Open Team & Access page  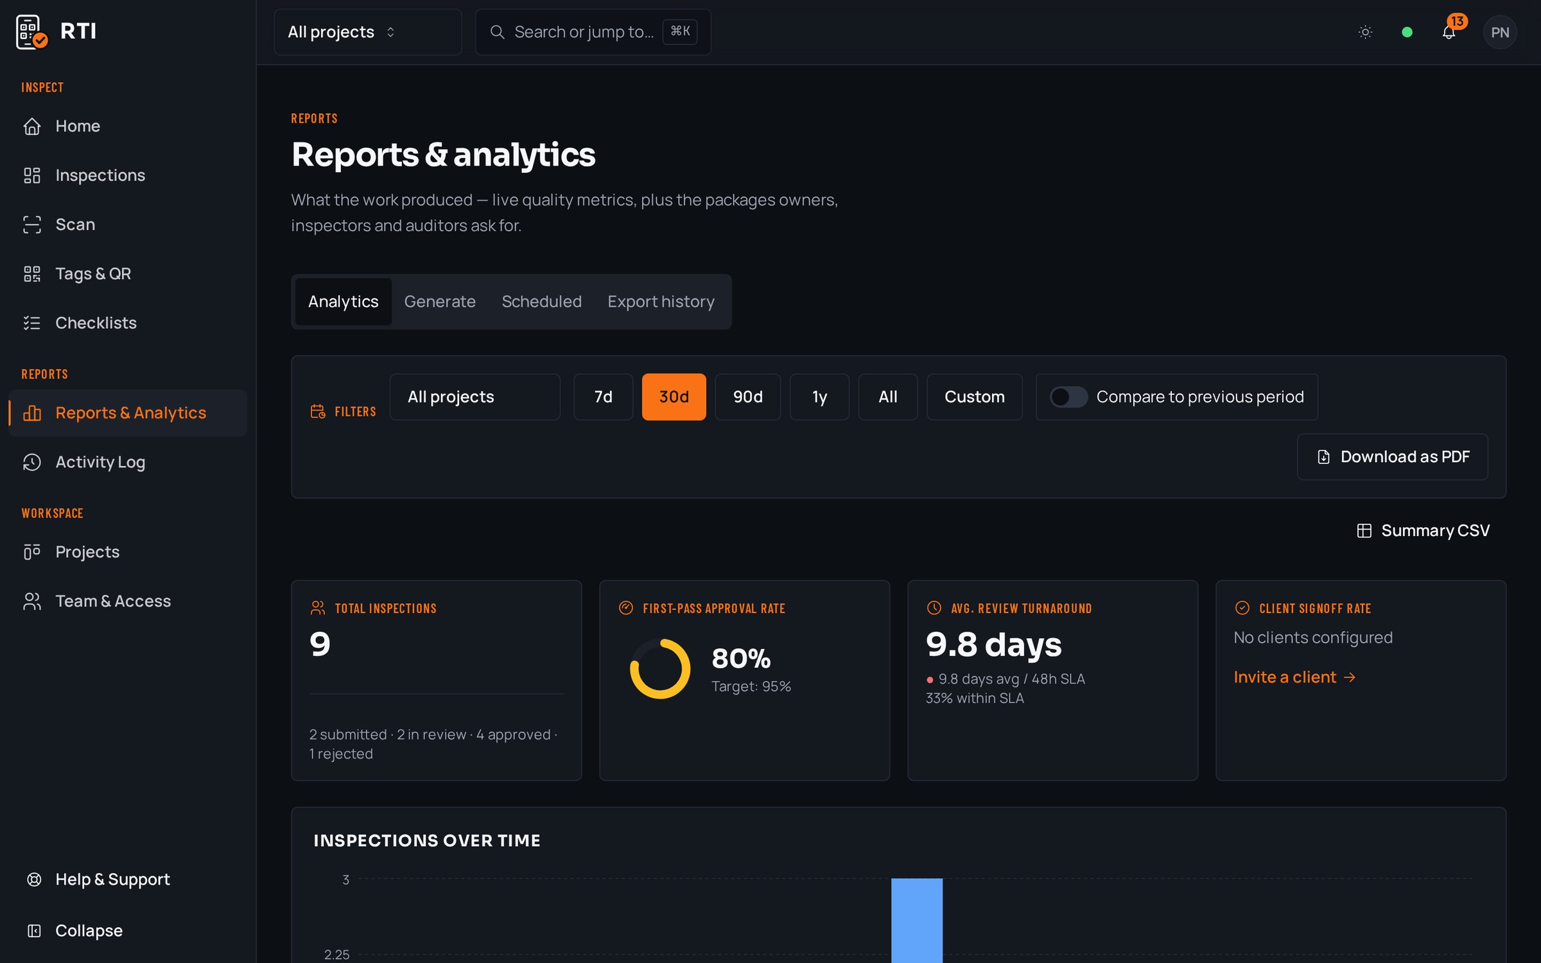(128, 602)
